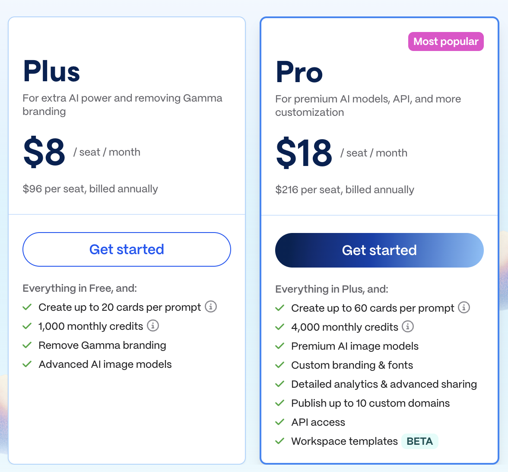This screenshot has width=508, height=472.
Task: Click the Most popular badge
Action: 446,41
